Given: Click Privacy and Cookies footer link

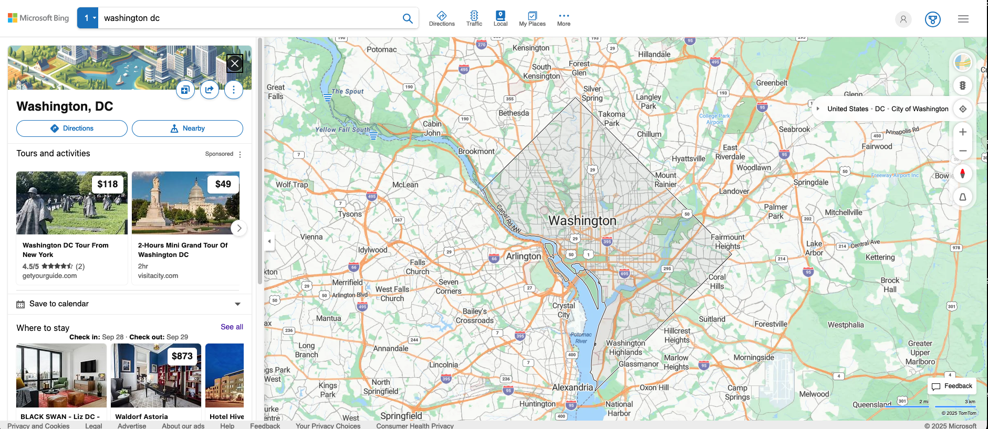Looking at the screenshot, I should pos(38,426).
